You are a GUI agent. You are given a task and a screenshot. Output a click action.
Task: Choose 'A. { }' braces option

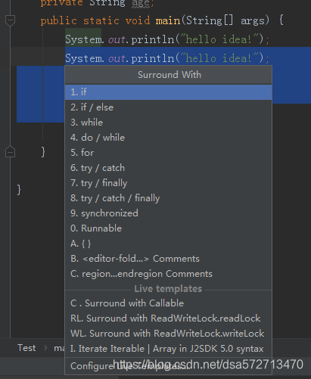tap(168, 244)
